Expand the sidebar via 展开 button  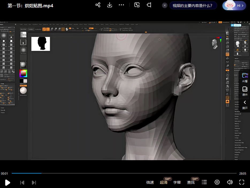[245, 104]
